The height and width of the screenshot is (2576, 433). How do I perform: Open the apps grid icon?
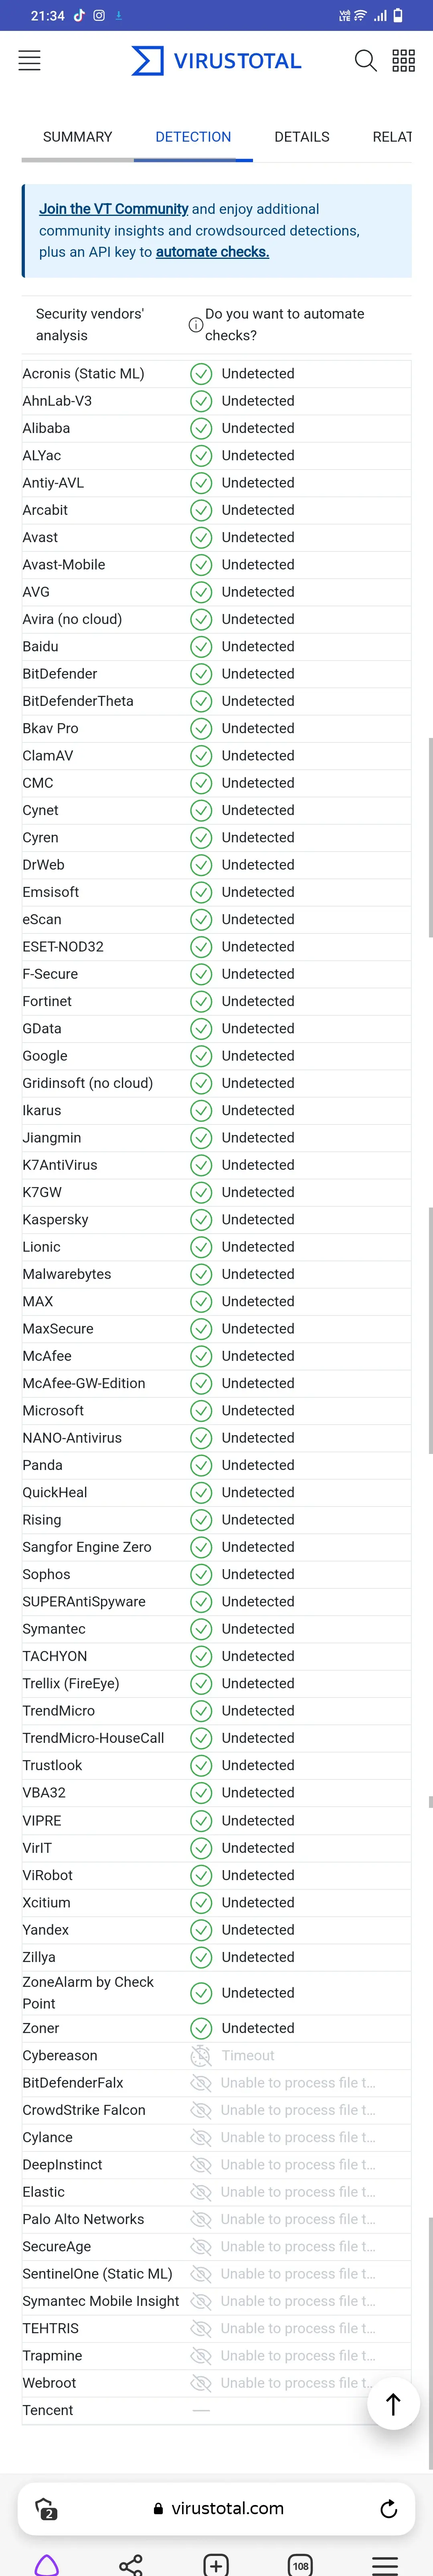click(404, 61)
